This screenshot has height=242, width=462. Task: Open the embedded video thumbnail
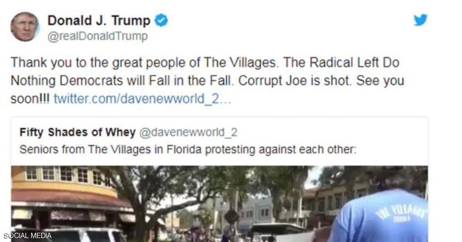click(x=219, y=204)
